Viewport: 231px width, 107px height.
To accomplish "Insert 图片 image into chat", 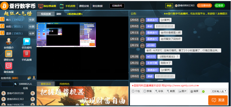I will click(x=183, y=91).
